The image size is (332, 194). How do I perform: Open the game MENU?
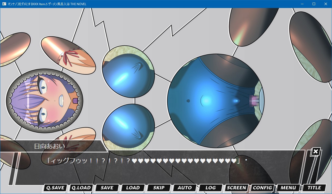(288, 188)
